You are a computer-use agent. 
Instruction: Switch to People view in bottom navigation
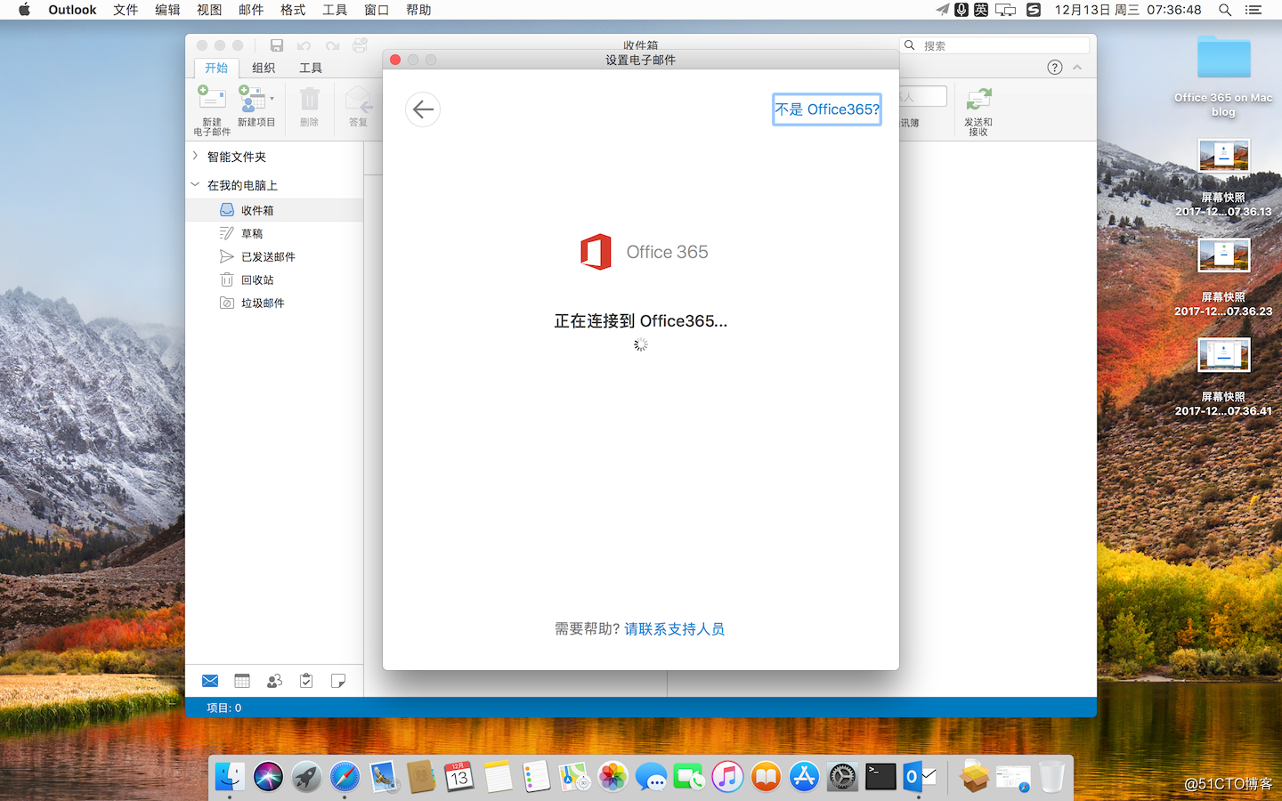[274, 681]
